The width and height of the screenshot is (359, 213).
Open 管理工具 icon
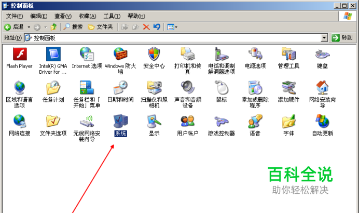pos(288,54)
